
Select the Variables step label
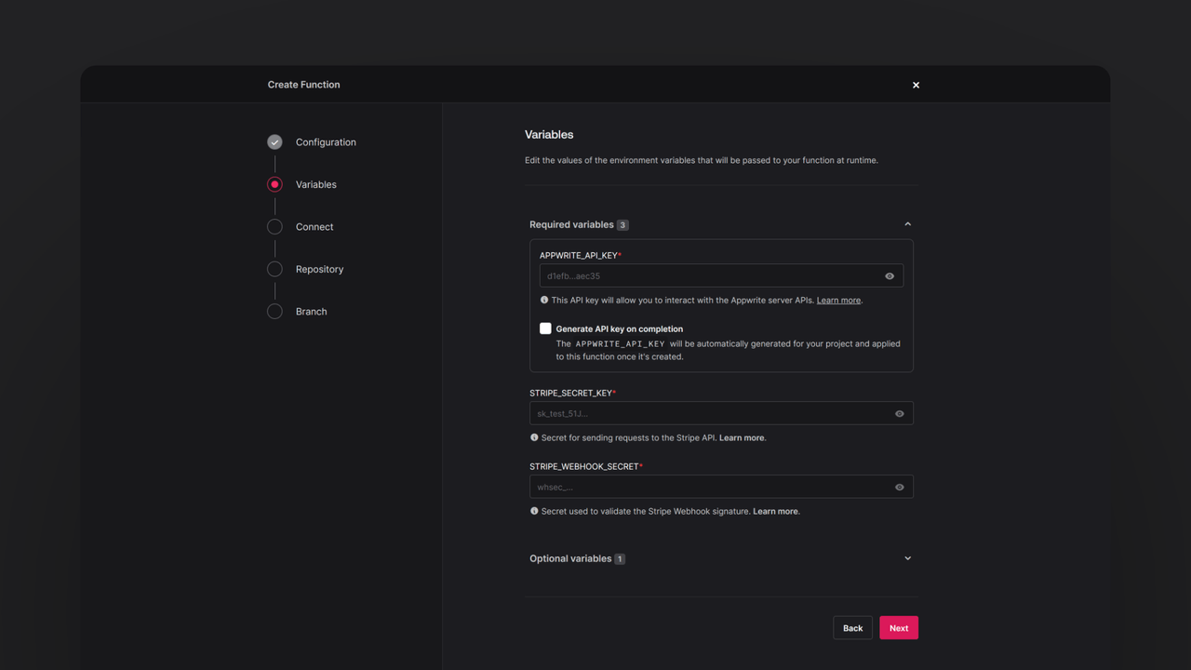(x=316, y=184)
